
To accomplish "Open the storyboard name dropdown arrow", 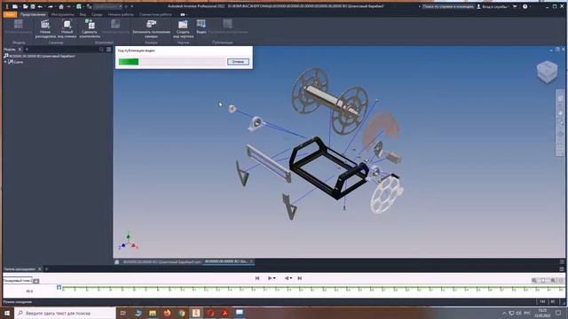I will [x=35, y=281].
